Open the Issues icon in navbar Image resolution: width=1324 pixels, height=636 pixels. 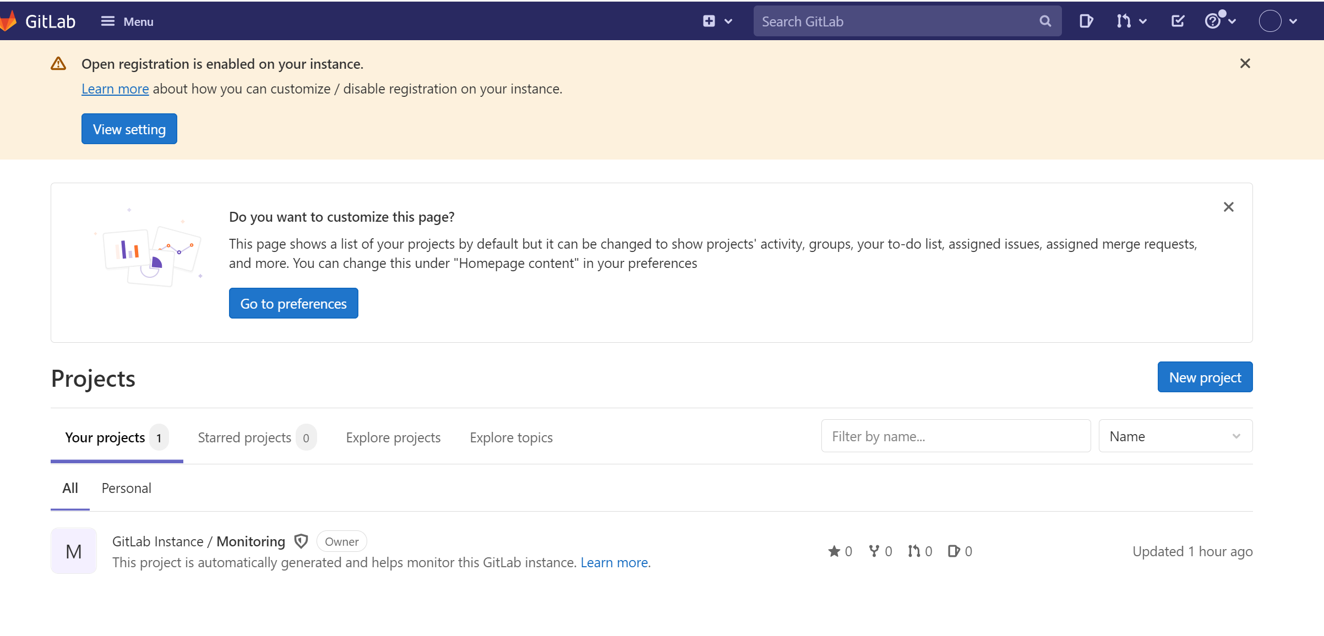point(1086,21)
